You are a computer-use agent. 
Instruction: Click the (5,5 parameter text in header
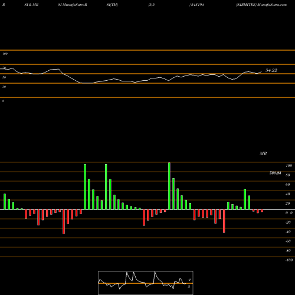152,5
